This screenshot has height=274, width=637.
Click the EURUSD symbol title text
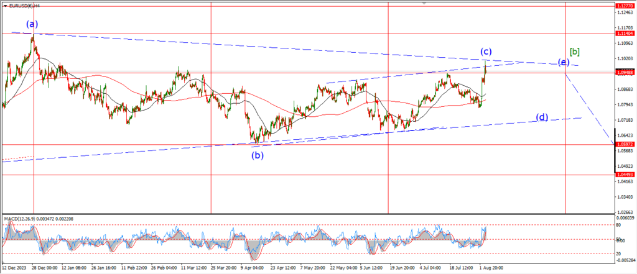click(x=22, y=4)
